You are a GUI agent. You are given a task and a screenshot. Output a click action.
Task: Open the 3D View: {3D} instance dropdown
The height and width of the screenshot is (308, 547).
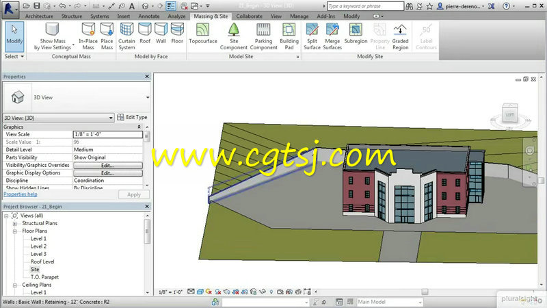[111, 118]
